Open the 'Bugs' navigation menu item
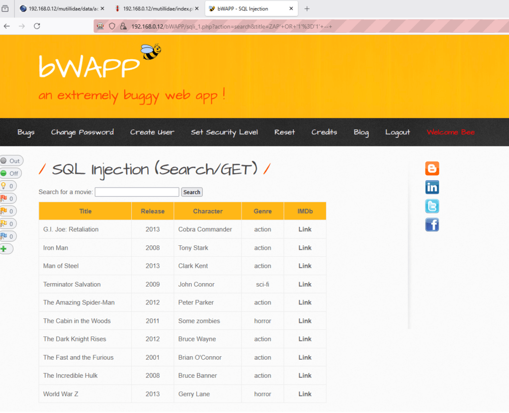 pos(26,132)
